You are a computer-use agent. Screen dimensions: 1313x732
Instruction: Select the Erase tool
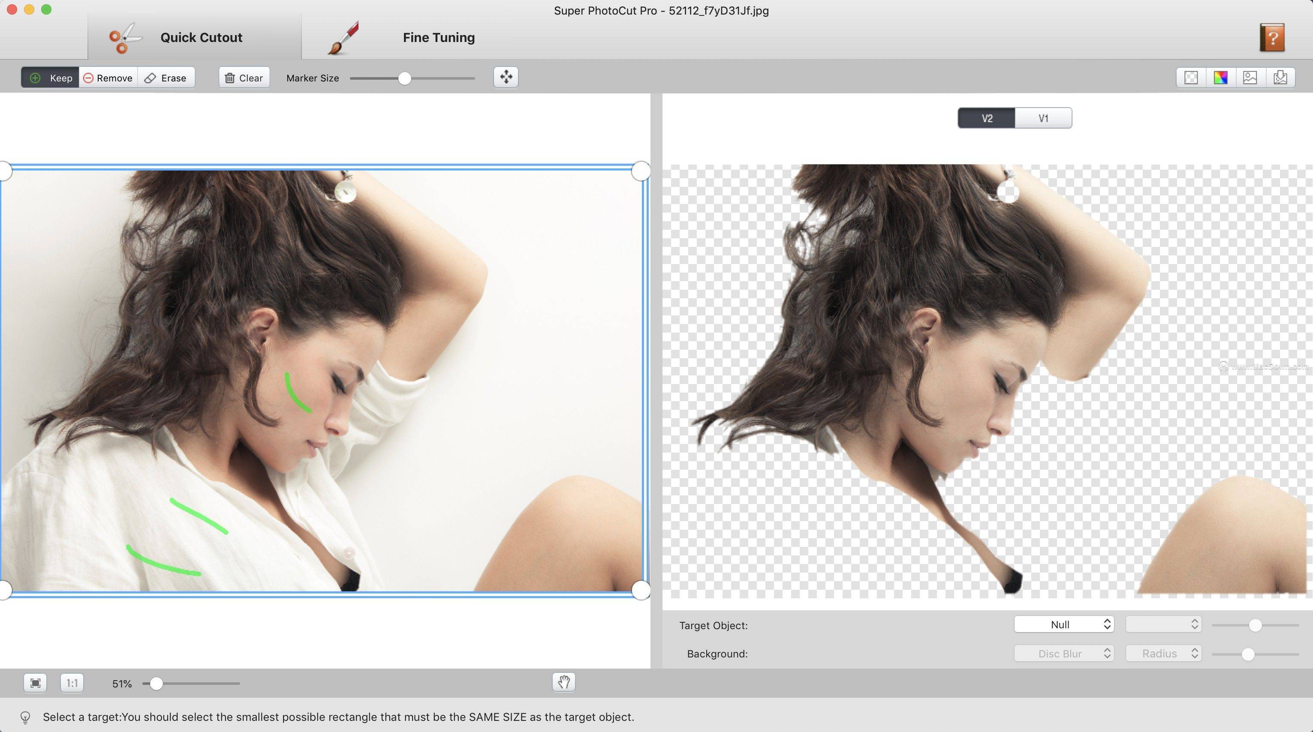[167, 77]
